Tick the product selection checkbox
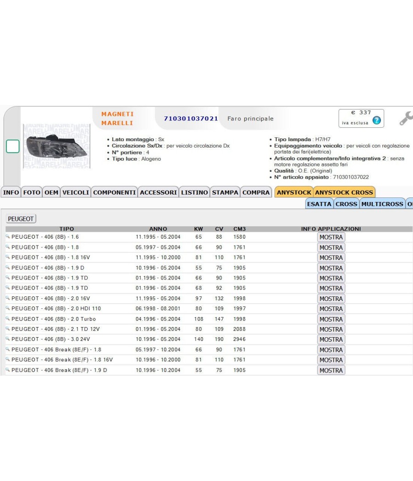This screenshot has height=481, width=413. tap(12, 146)
